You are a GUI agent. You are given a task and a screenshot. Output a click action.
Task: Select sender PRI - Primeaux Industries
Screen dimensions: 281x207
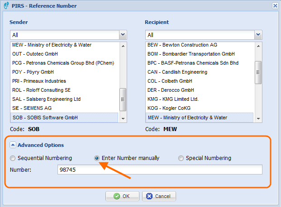[65, 81]
